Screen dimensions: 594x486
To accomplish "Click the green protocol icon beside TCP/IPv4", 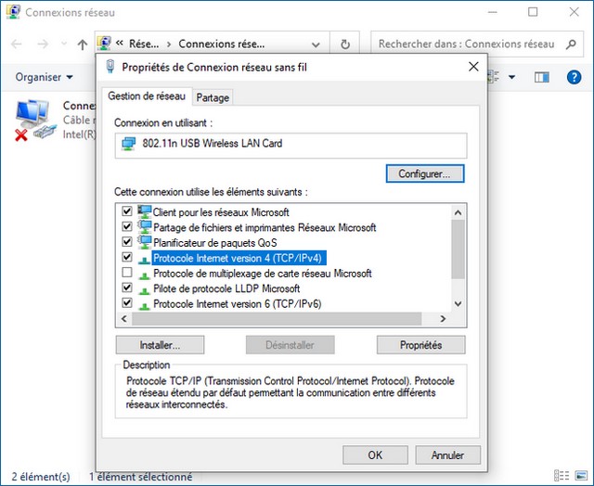I will [144, 260].
